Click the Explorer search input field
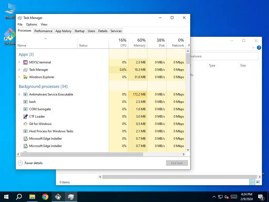269x202 pixels. pos(224,56)
